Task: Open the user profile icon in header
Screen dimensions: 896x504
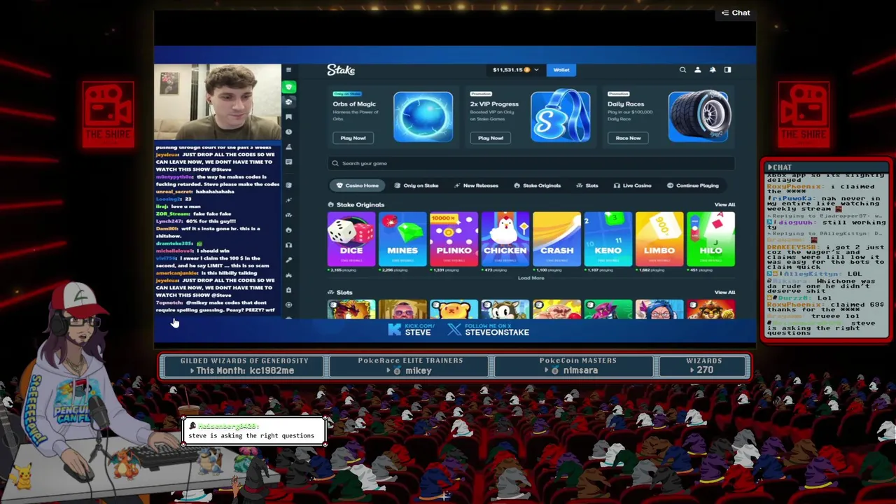Action: coord(697,70)
